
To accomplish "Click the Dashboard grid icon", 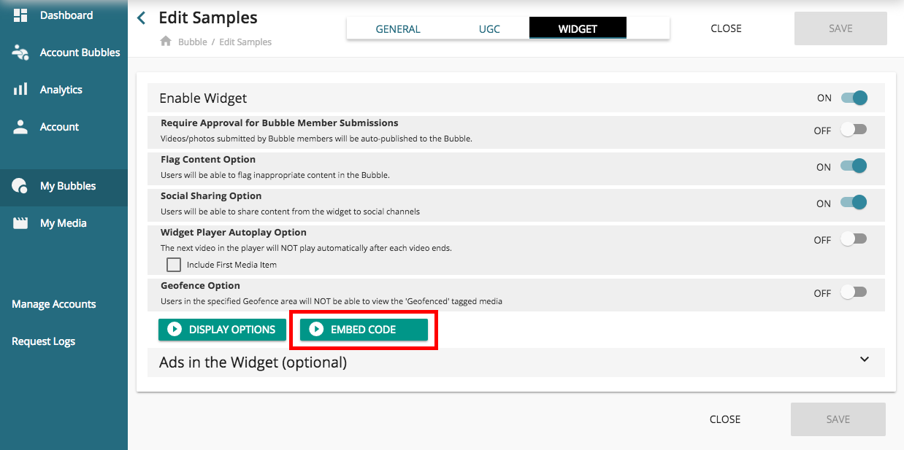I will [x=20, y=15].
